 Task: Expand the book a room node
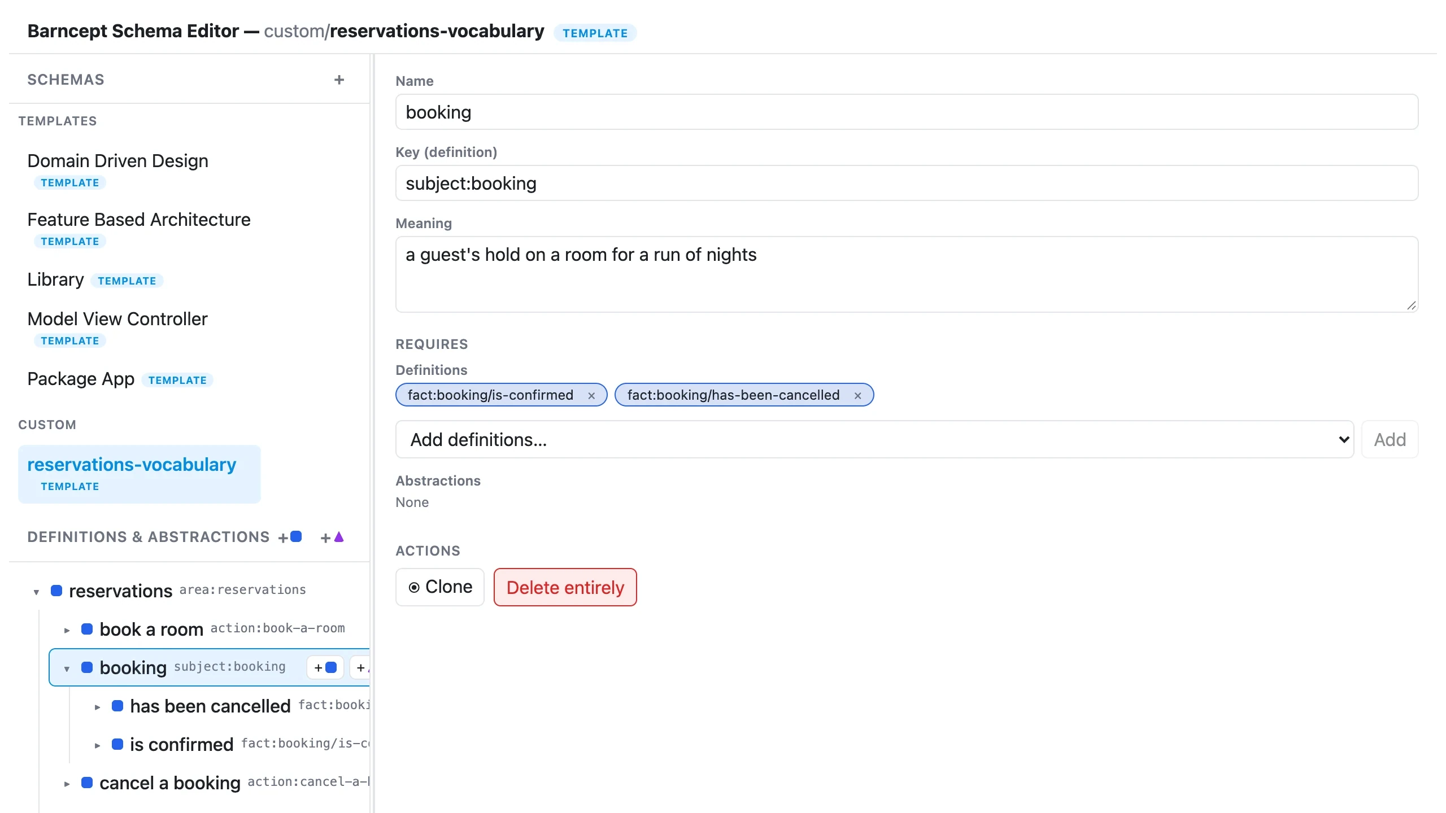coord(67,630)
